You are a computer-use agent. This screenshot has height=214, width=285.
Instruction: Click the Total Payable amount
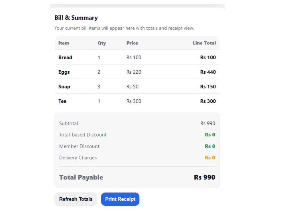(x=204, y=177)
